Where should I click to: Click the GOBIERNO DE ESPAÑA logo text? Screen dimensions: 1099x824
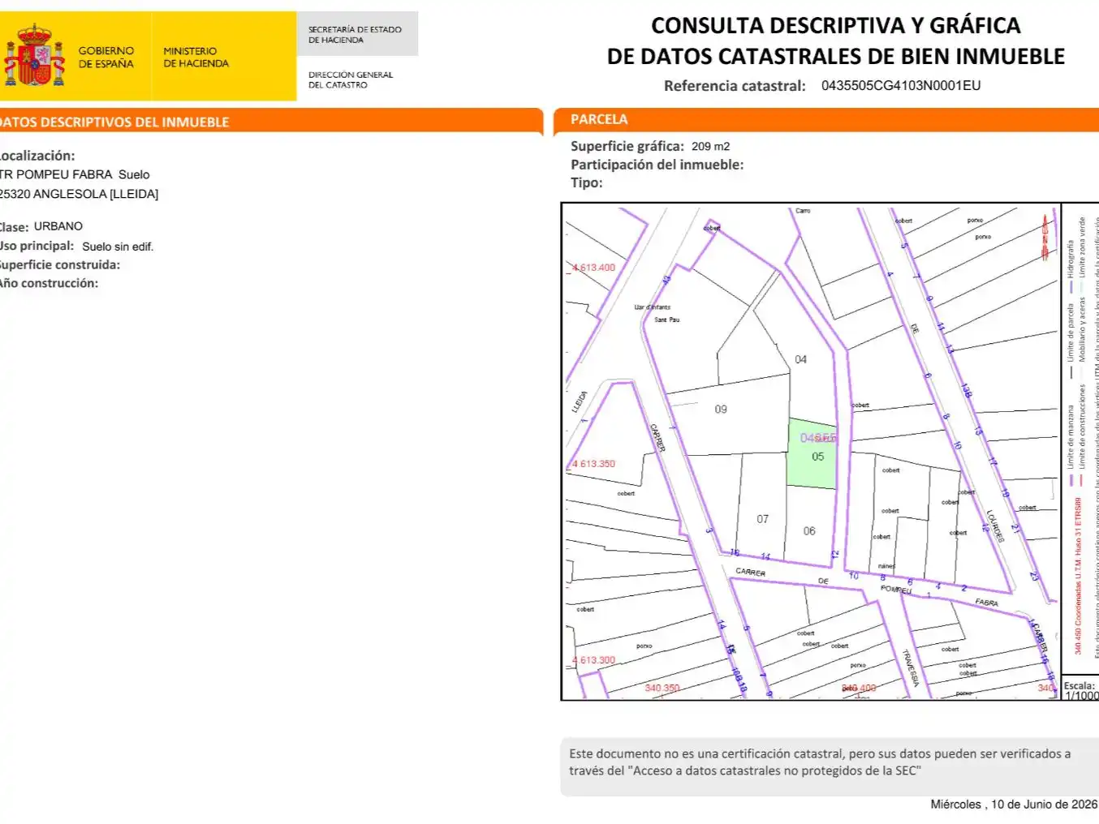(106, 57)
